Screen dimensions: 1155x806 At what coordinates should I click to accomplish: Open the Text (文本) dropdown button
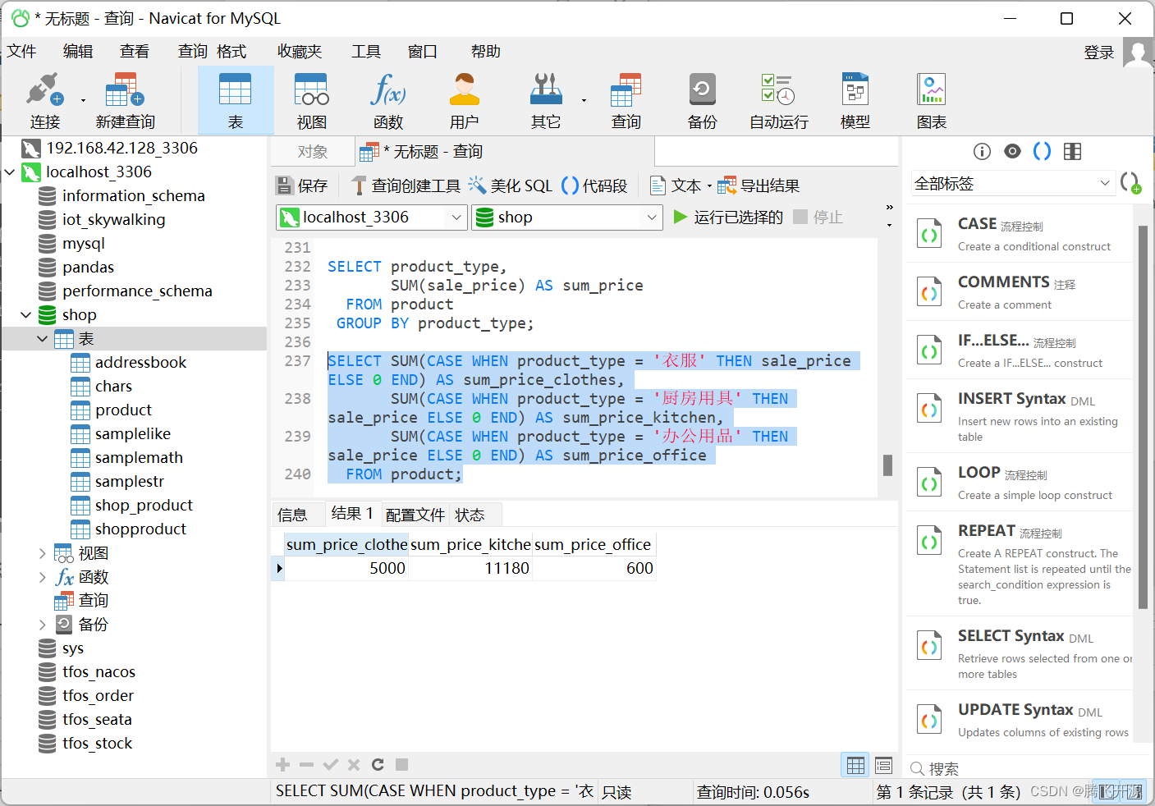pos(681,185)
